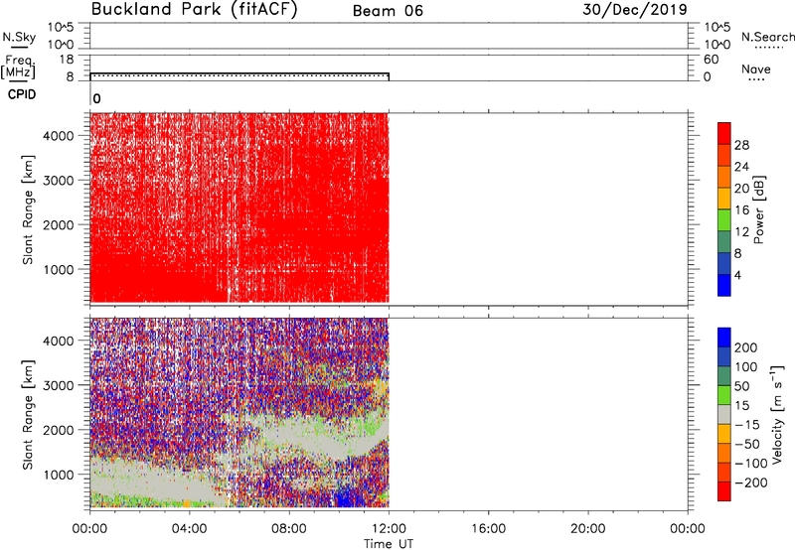This screenshot has height=550, width=795.
Task: Select the CPID value '0'
Action: click(x=96, y=99)
